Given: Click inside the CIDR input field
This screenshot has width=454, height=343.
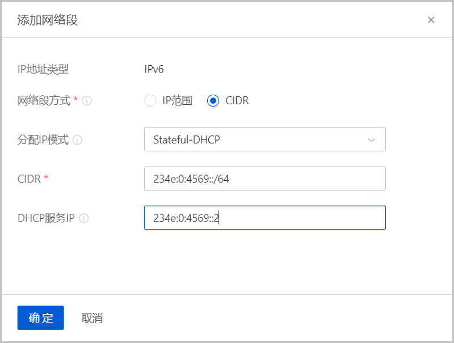Looking at the screenshot, I should pyautogui.click(x=264, y=179).
